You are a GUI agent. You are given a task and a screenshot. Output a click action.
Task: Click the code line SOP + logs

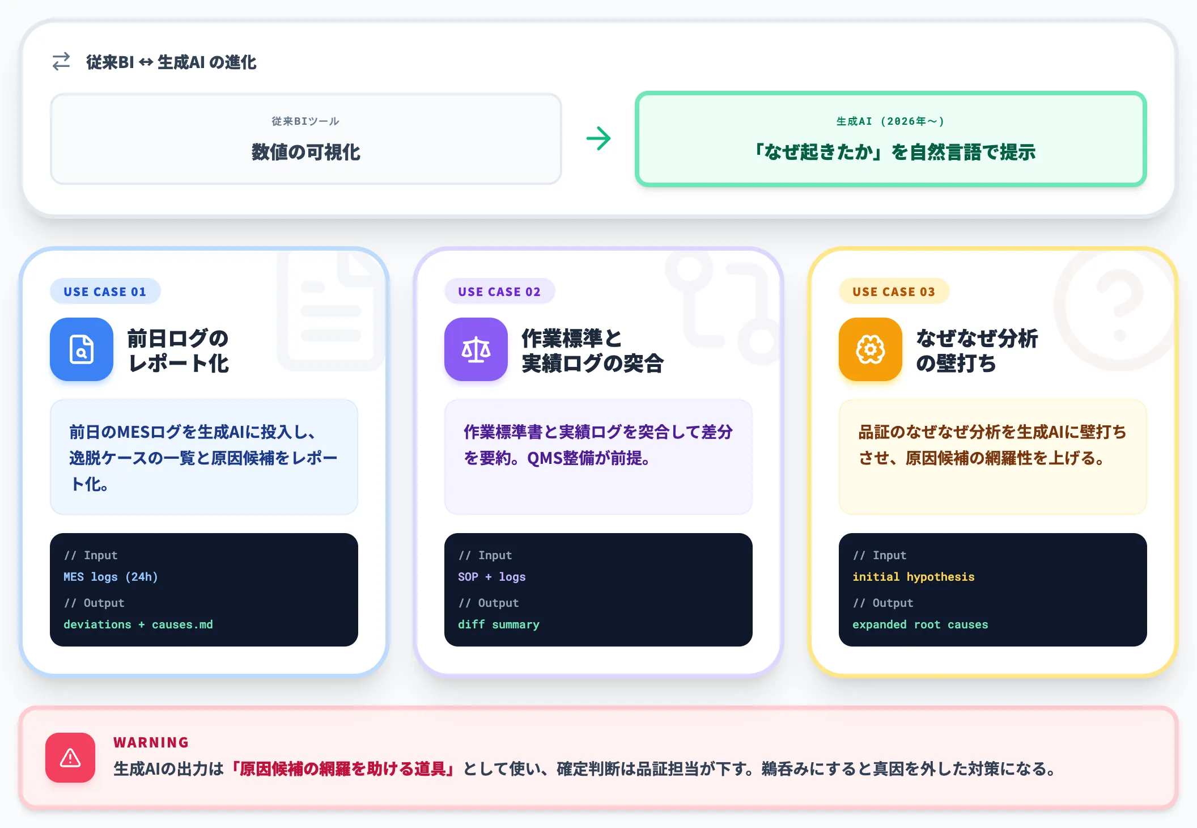point(491,577)
